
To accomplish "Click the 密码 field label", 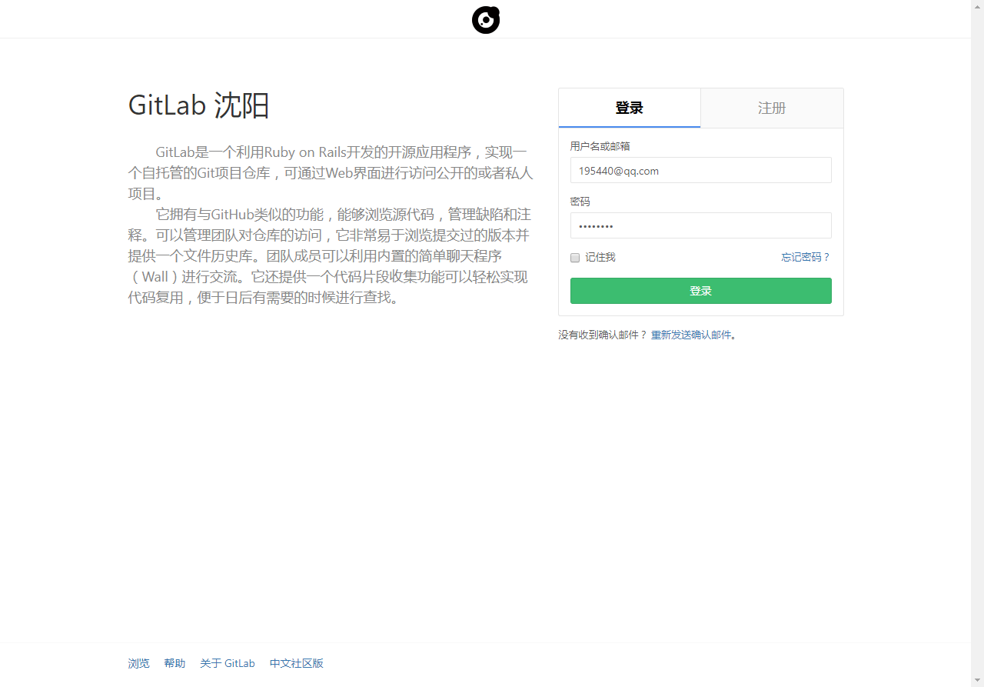I will (x=580, y=202).
